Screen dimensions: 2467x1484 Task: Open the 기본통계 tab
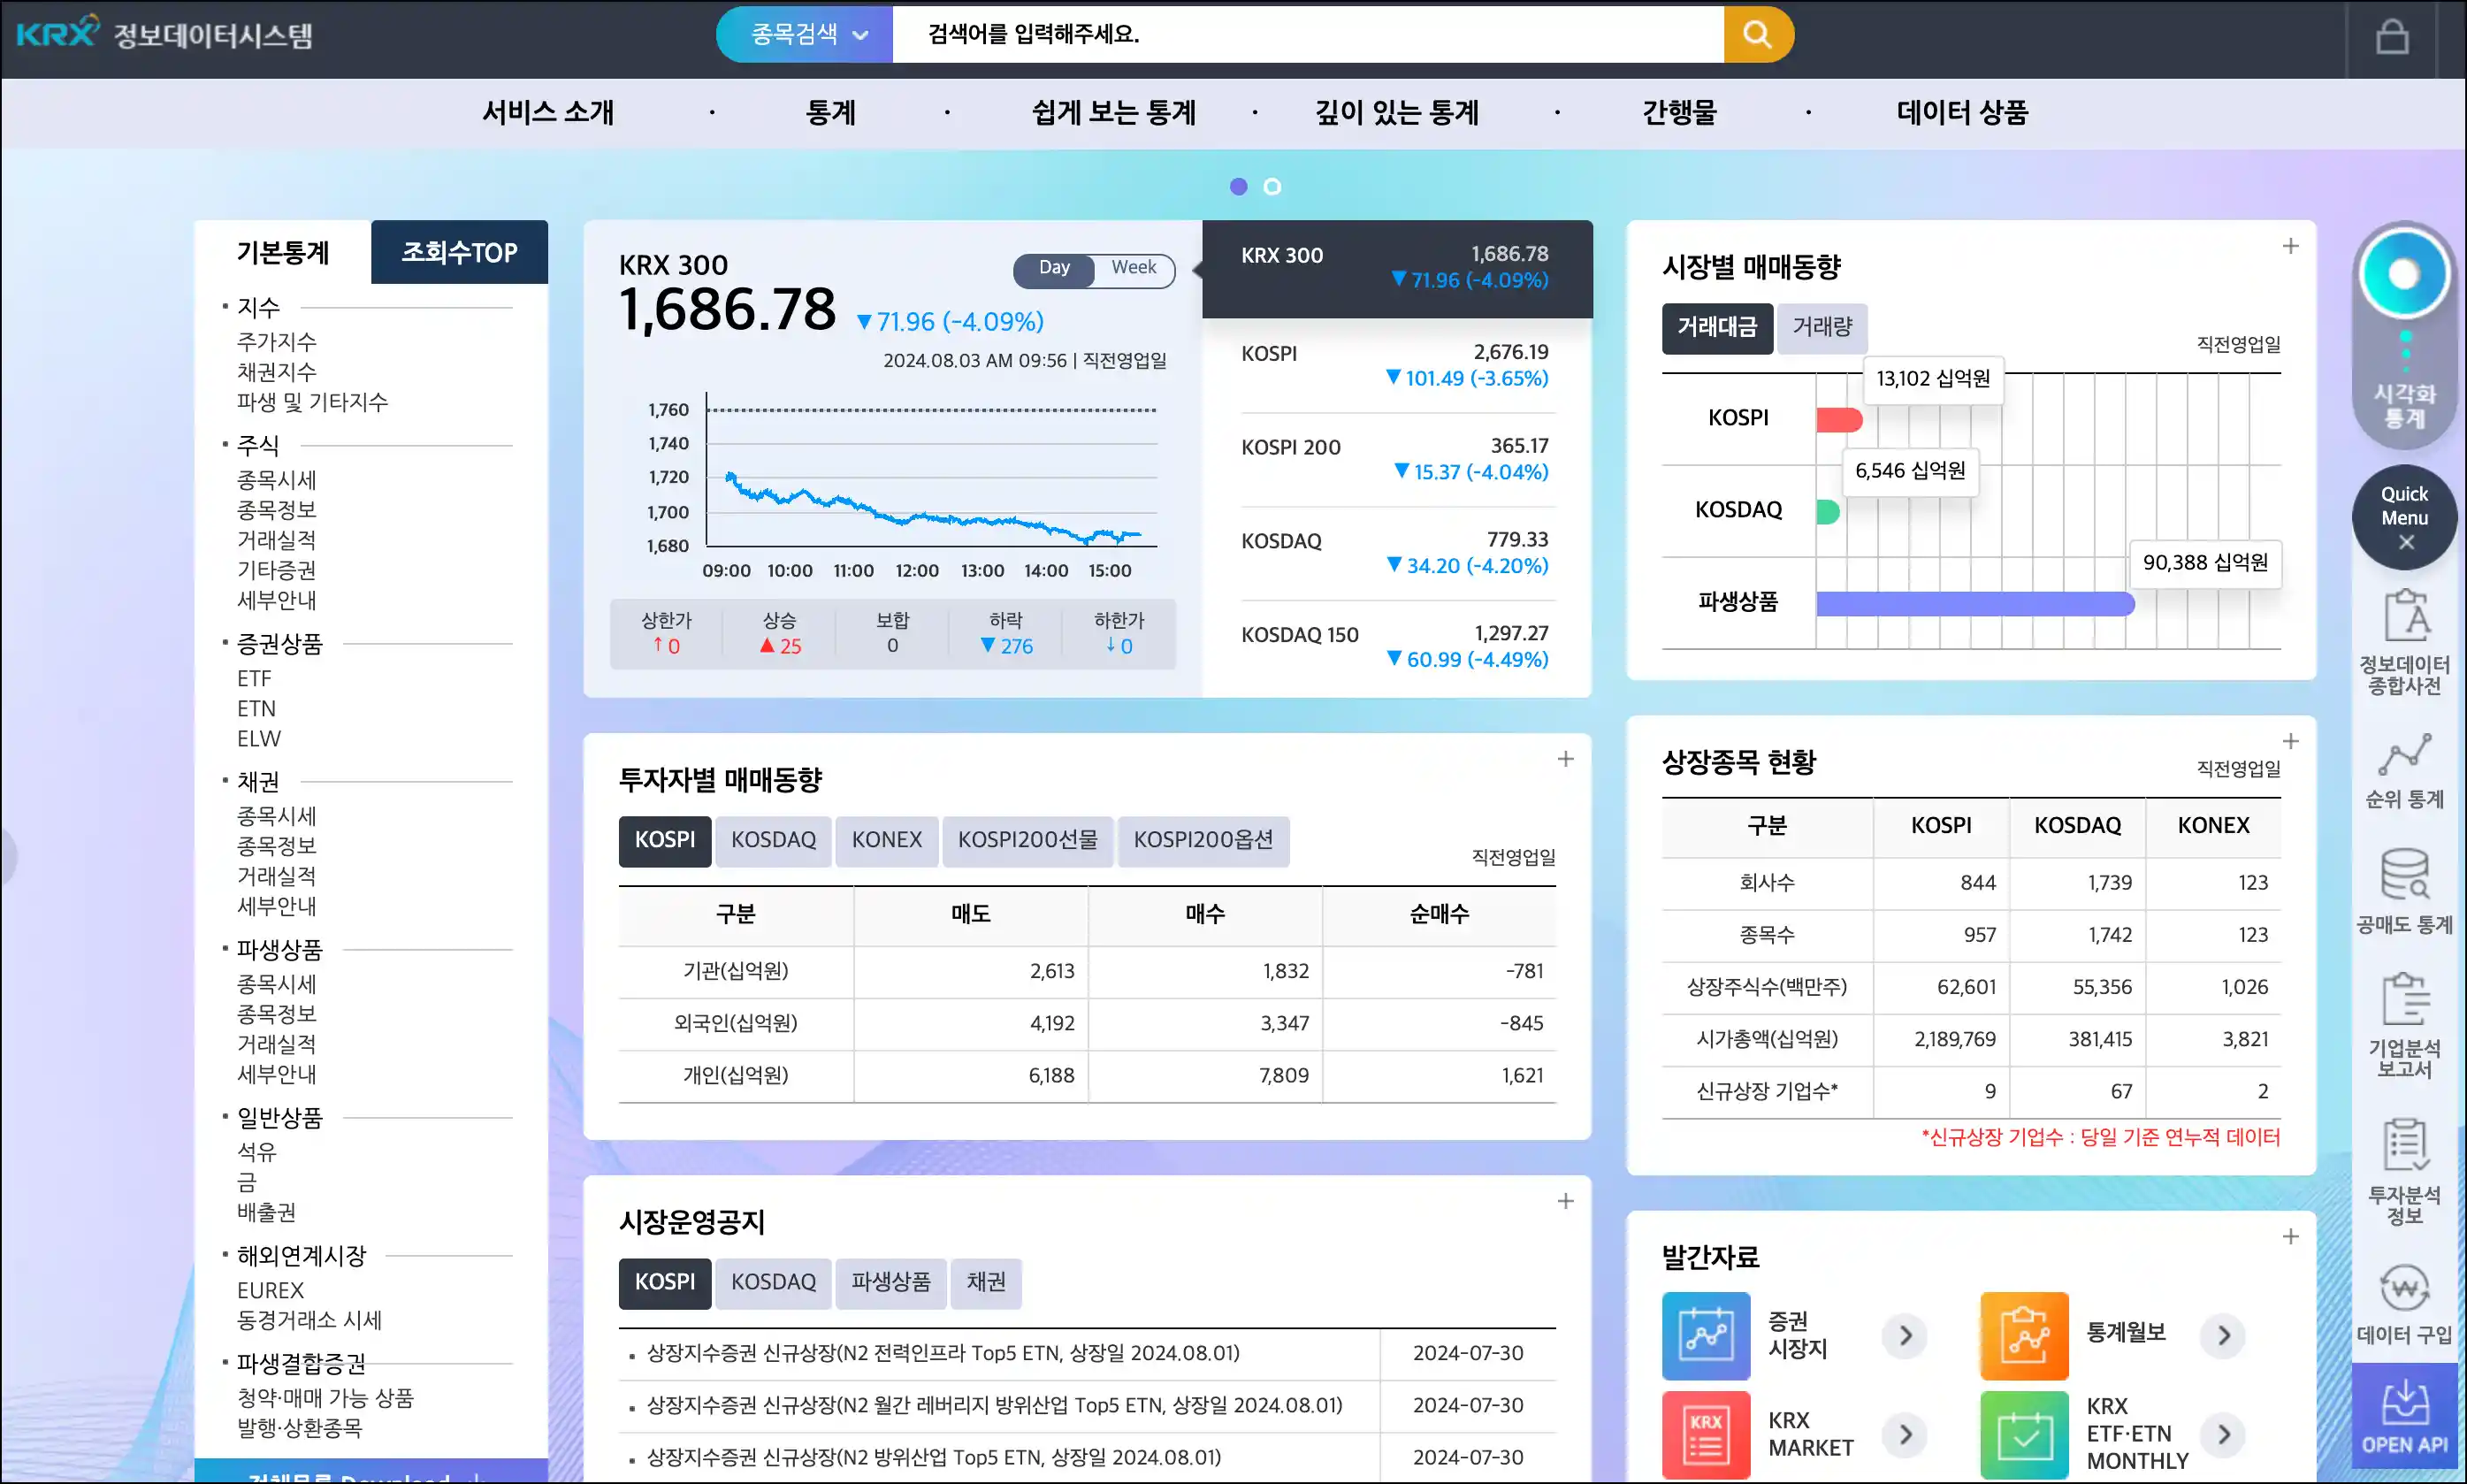tap(282, 252)
